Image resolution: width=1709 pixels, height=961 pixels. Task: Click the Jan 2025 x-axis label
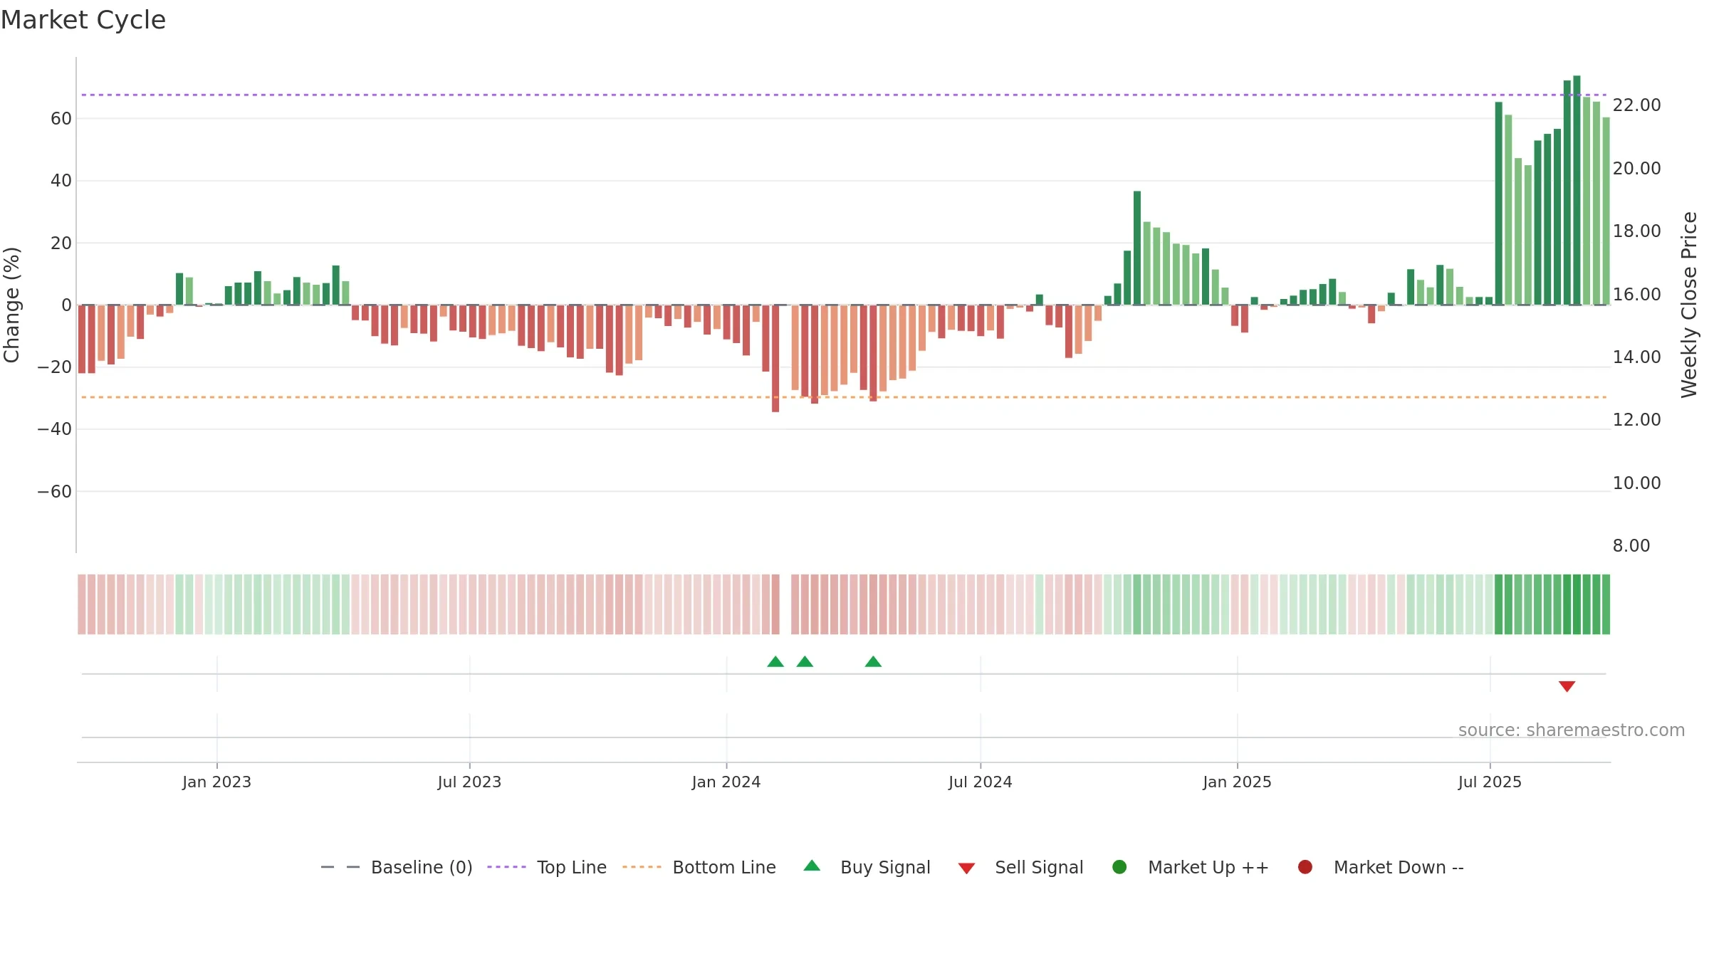click(1237, 782)
